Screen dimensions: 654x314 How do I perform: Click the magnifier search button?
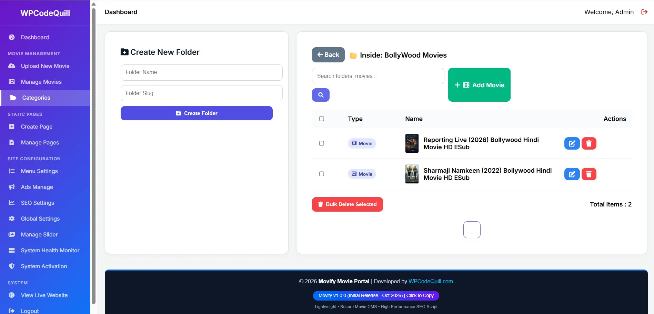pyautogui.click(x=321, y=95)
